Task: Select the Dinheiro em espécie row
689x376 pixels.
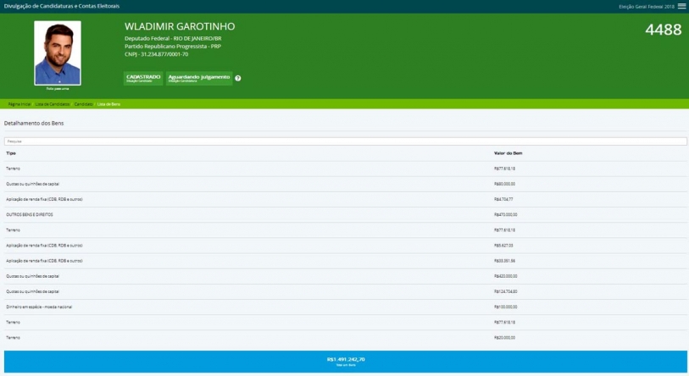Action: click(x=39, y=307)
